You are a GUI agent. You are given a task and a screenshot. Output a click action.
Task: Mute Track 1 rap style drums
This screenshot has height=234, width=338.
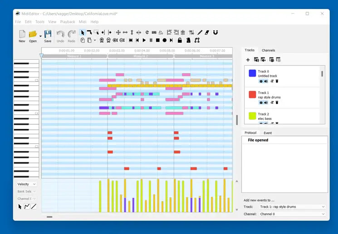click(266, 102)
